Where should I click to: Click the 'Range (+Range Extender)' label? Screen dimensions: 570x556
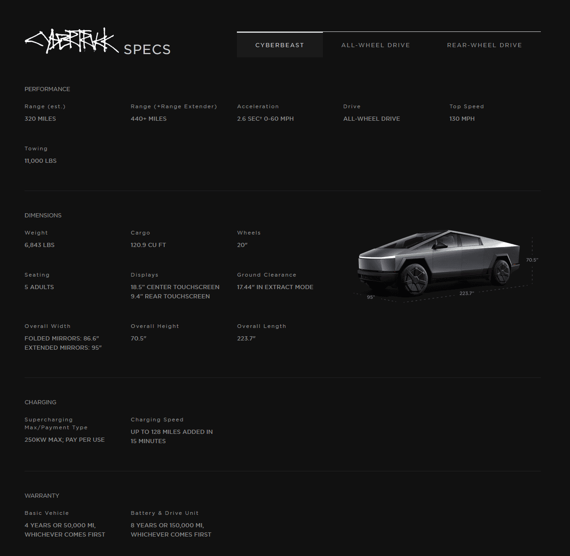click(173, 106)
